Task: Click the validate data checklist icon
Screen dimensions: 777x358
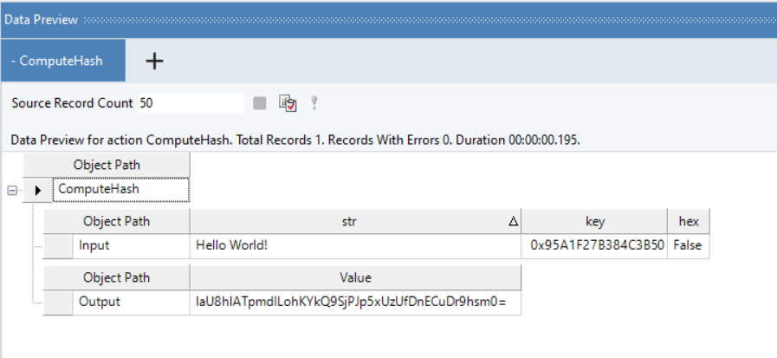Action: coord(288,103)
